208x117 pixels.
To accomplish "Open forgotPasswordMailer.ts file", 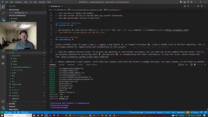I will (22, 67).
